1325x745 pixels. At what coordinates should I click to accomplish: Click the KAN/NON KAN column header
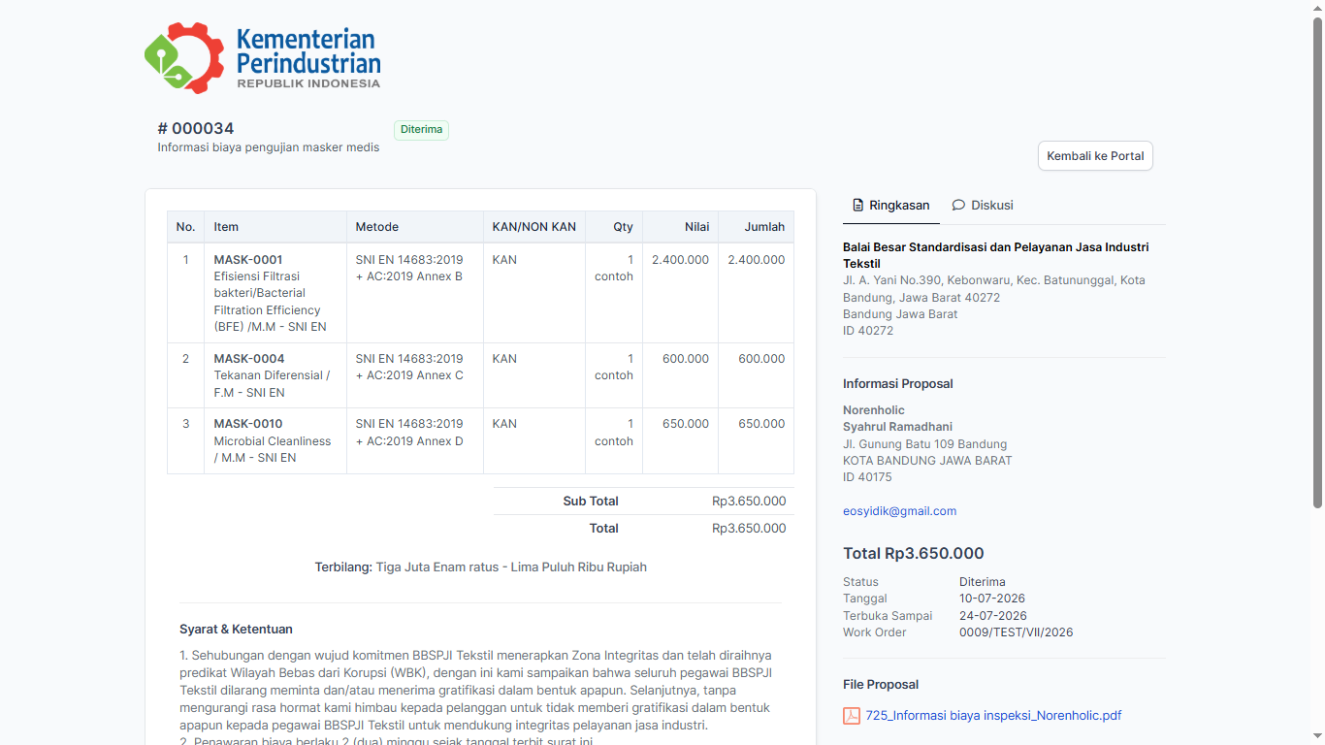pos(534,227)
